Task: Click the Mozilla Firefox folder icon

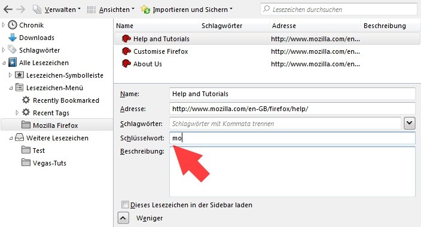Action: coord(26,125)
